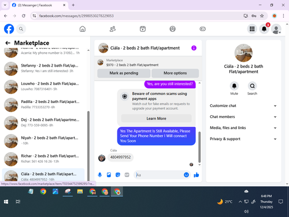Open the Facebook search magnifier
The image size is (289, 217).
21,29
